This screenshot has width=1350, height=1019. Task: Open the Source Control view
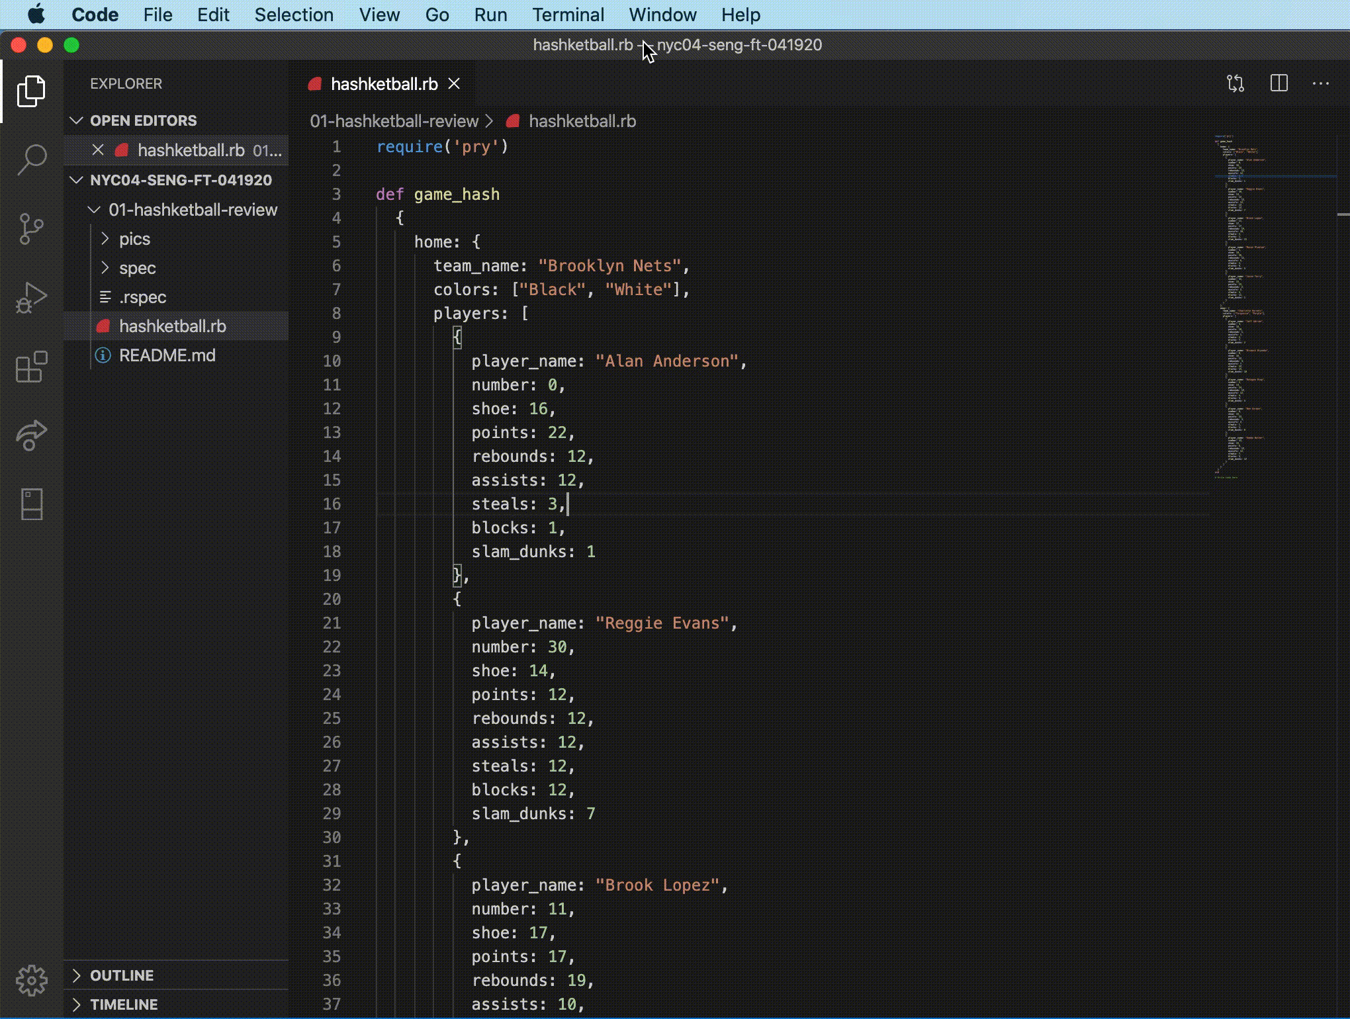[x=31, y=229]
